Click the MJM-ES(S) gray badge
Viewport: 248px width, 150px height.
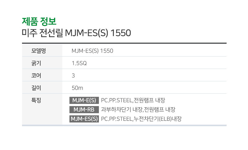pos(84,119)
